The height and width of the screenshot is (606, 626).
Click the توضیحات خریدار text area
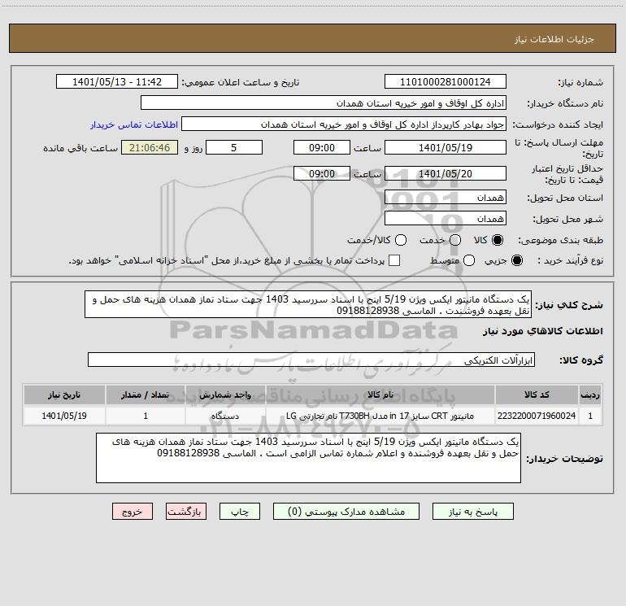click(308, 458)
